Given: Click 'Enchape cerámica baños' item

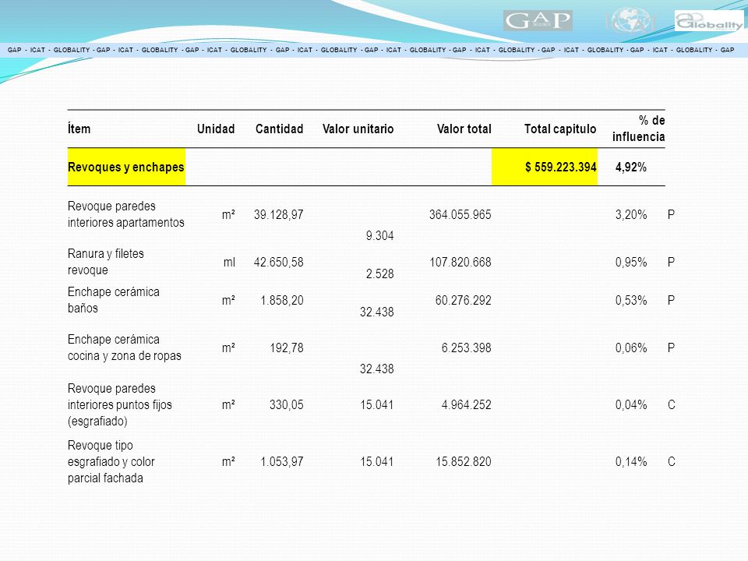Looking at the screenshot, I should (x=114, y=299).
